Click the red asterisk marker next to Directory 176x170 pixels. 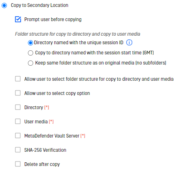(47, 108)
